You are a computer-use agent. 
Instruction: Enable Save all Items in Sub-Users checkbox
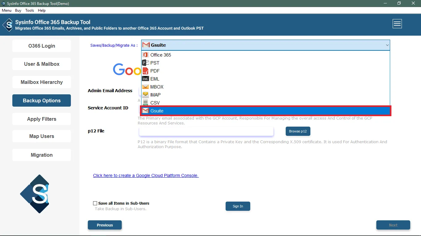95,203
